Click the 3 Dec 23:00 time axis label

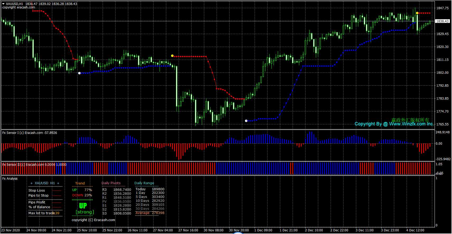pyautogui.click(x=390, y=230)
